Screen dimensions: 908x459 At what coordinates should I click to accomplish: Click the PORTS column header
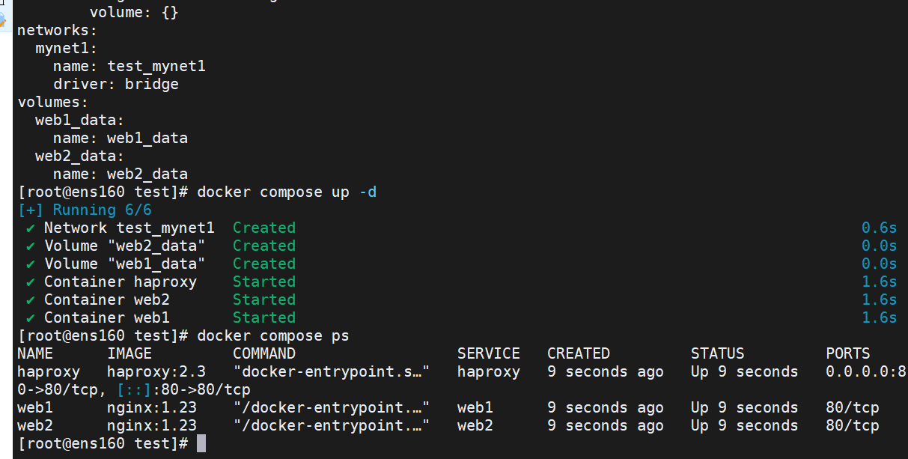pos(848,353)
